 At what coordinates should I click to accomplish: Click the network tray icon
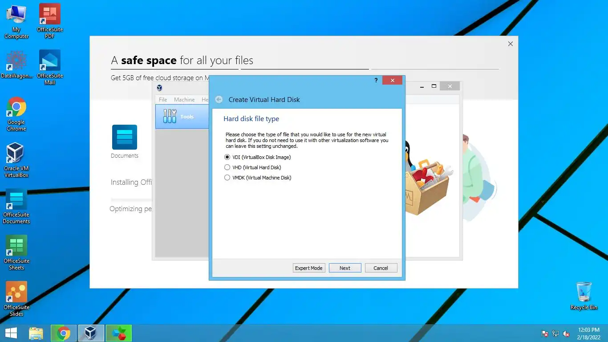pyautogui.click(x=555, y=334)
